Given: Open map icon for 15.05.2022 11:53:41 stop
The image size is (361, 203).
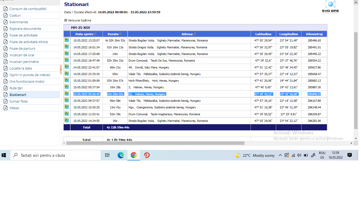Looking at the screenshot, I should point(66,114).
